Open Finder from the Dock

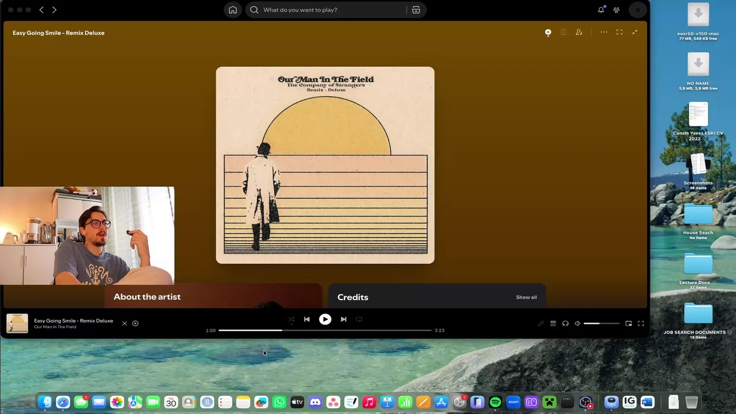(45, 402)
